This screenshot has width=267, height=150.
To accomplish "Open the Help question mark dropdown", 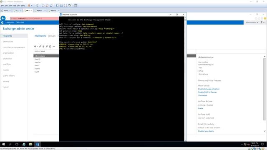I will pyautogui.click(x=262, y=22).
